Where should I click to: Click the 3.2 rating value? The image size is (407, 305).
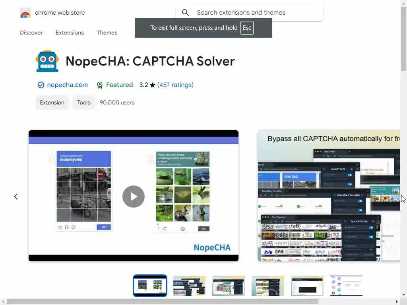(x=143, y=85)
